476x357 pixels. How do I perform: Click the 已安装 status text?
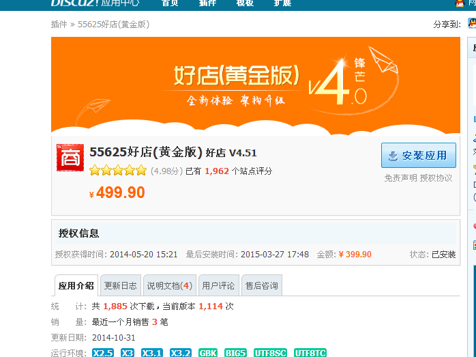point(443,255)
